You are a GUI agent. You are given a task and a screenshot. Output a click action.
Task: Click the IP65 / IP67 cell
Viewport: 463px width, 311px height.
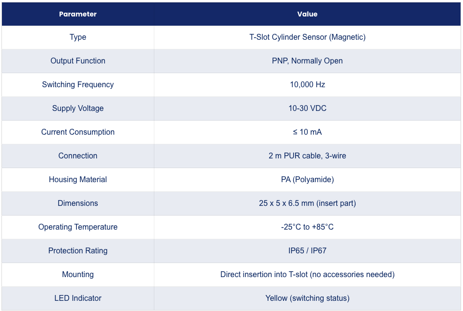(307, 251)
